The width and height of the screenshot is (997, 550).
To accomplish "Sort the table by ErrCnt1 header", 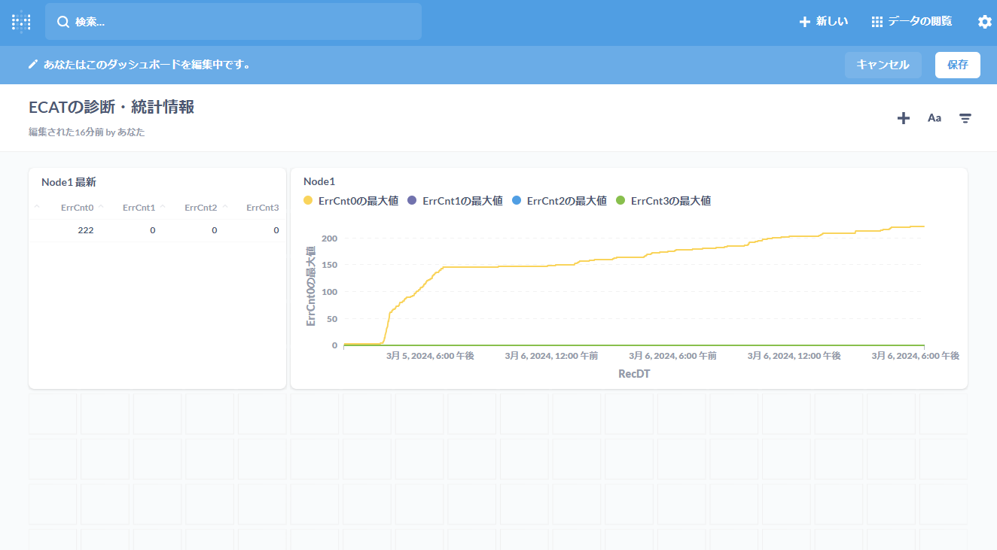I will point(139,208).
